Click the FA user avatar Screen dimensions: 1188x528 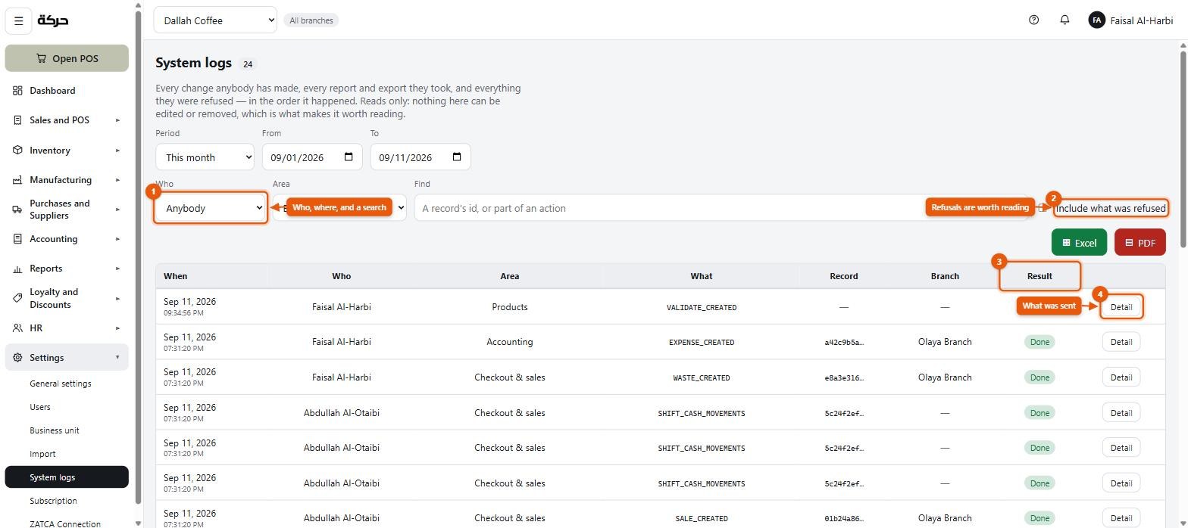coord(1096,20)
